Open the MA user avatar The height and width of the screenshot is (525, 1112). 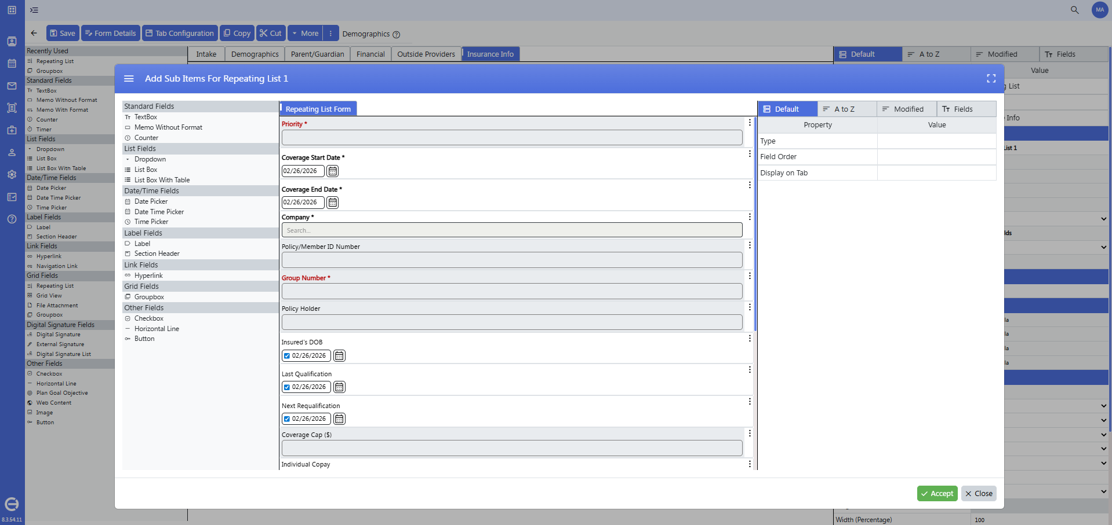click(x=1100, y=10)
